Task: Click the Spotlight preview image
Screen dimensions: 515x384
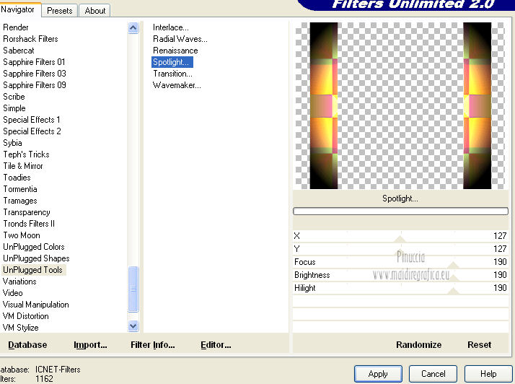Action: pyautogui.click(x=400, y=105)
